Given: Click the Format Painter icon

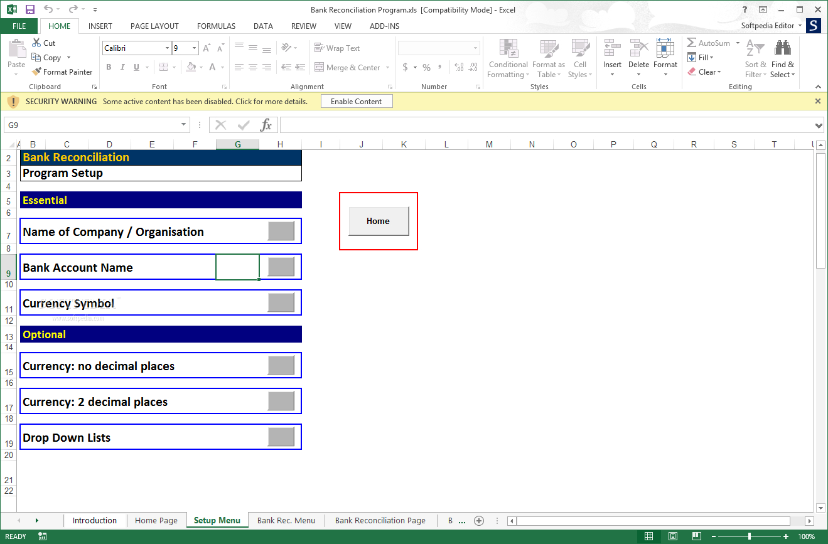Looking at the screenshot, I should [36, 72].
